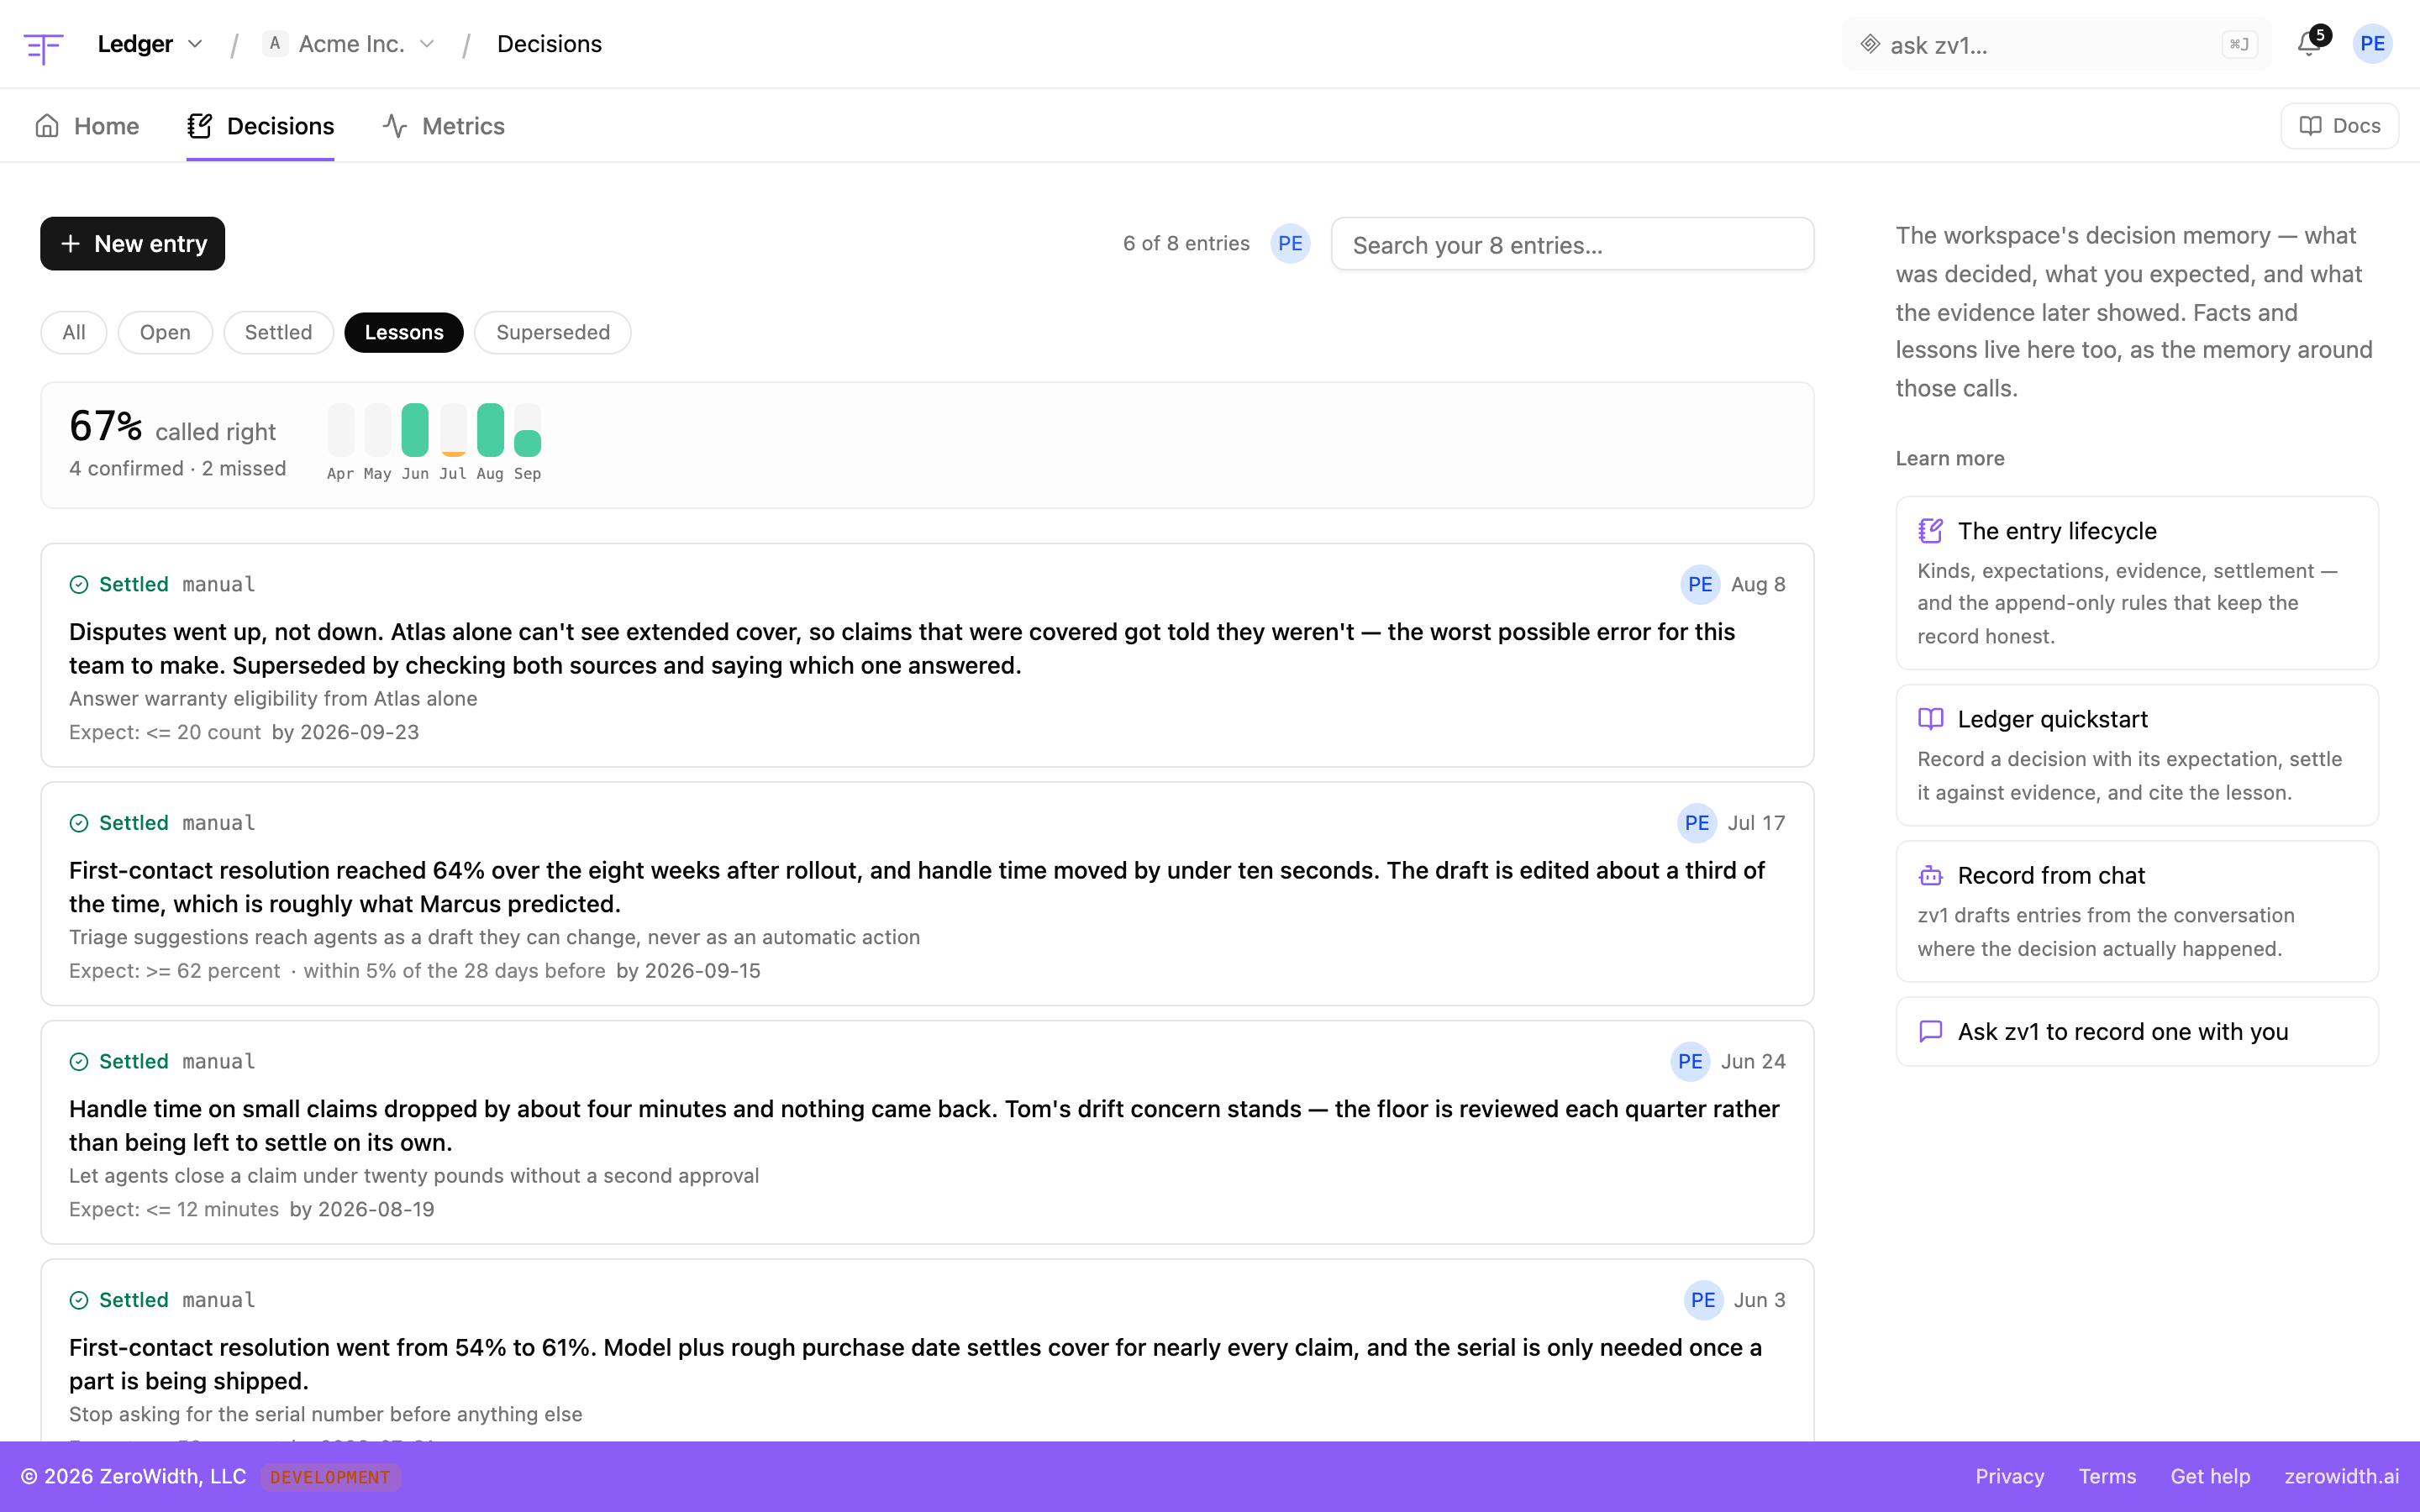Filter entries by Settled
Screen dimensions: 2420x1512
tap(278, 332)
